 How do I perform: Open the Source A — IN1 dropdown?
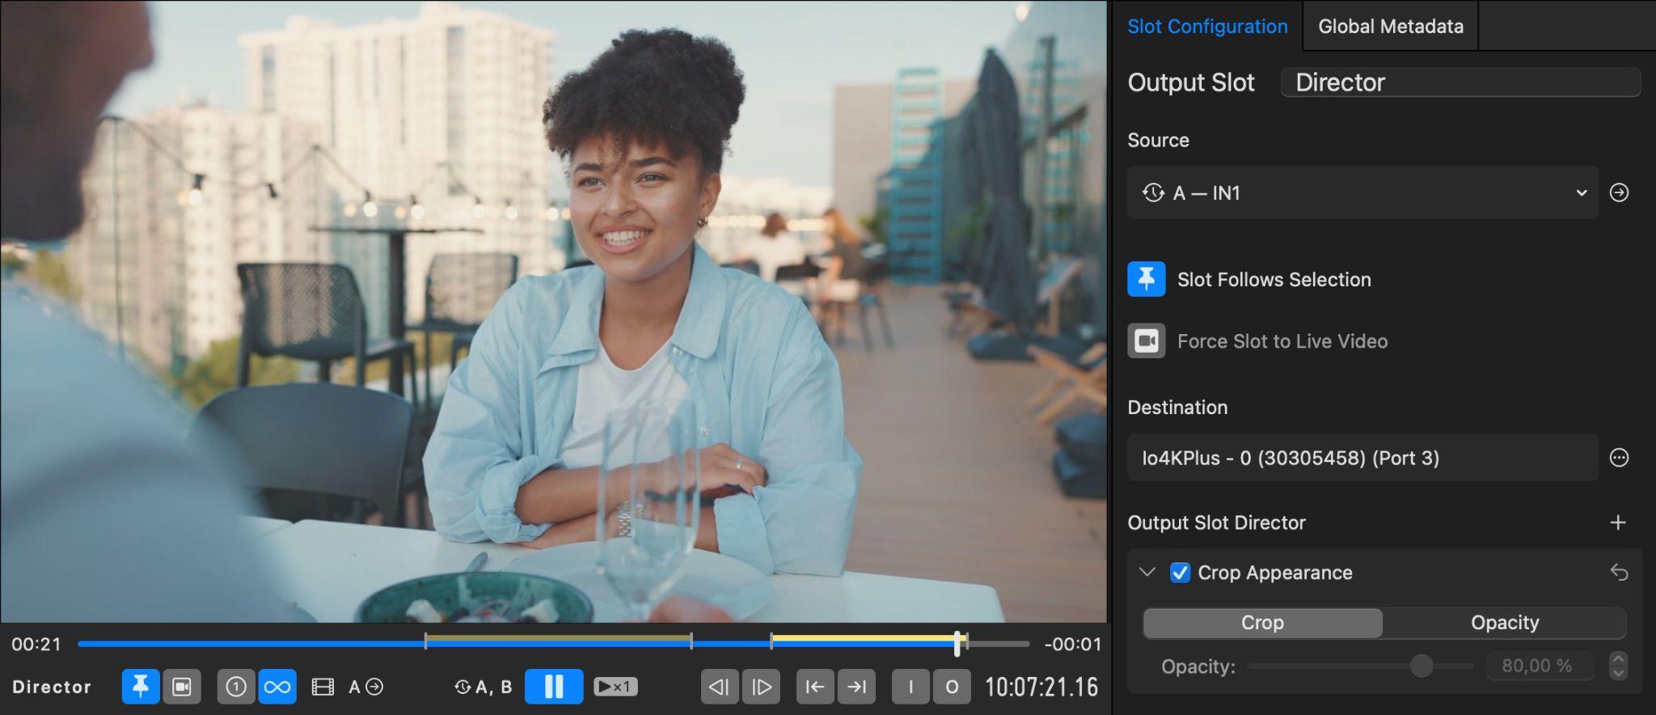click(x=1362, y=192)
